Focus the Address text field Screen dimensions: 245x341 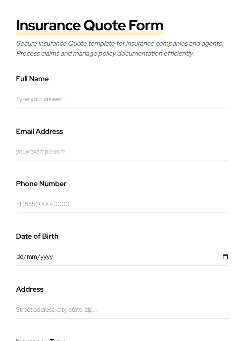coord(122,310)
